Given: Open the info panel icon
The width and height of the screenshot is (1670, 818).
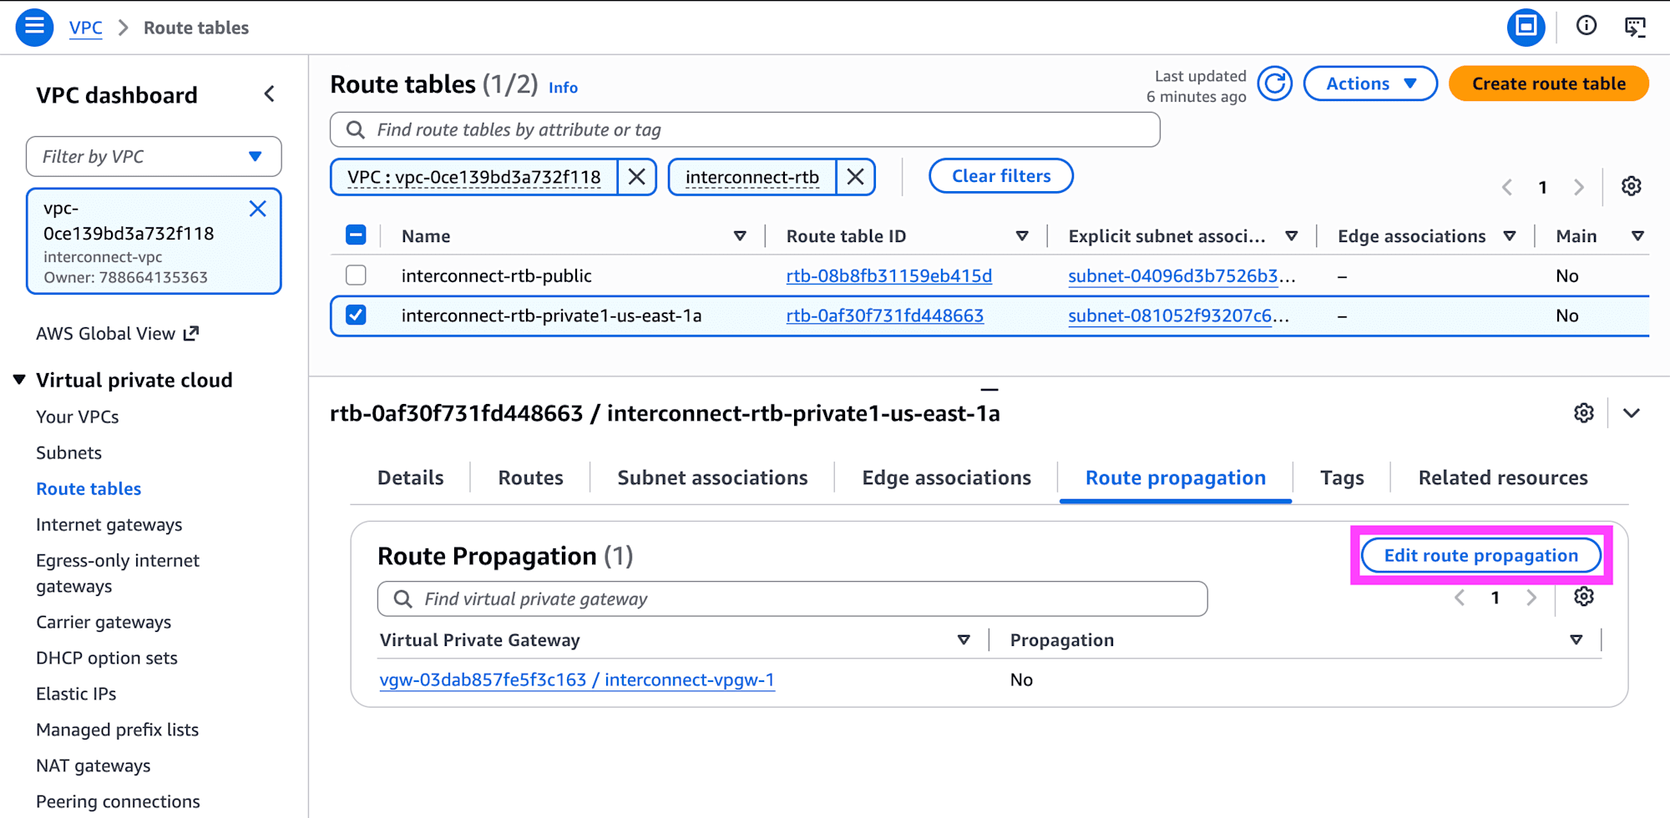Looking at the screenshot, I should pyautogui.click(x=1586, y=27).
